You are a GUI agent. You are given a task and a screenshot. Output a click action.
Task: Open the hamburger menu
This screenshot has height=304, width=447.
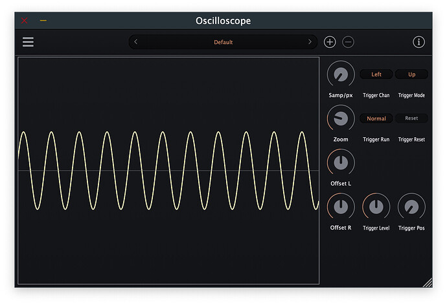click(28, 42)
